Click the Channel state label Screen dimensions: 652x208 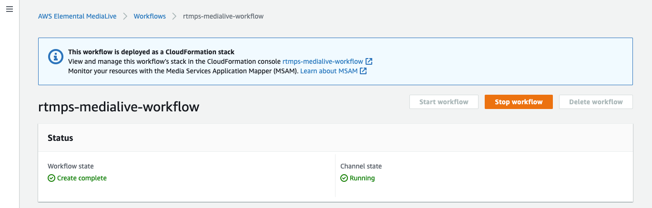pyautogui.click(x=361, y=166)
